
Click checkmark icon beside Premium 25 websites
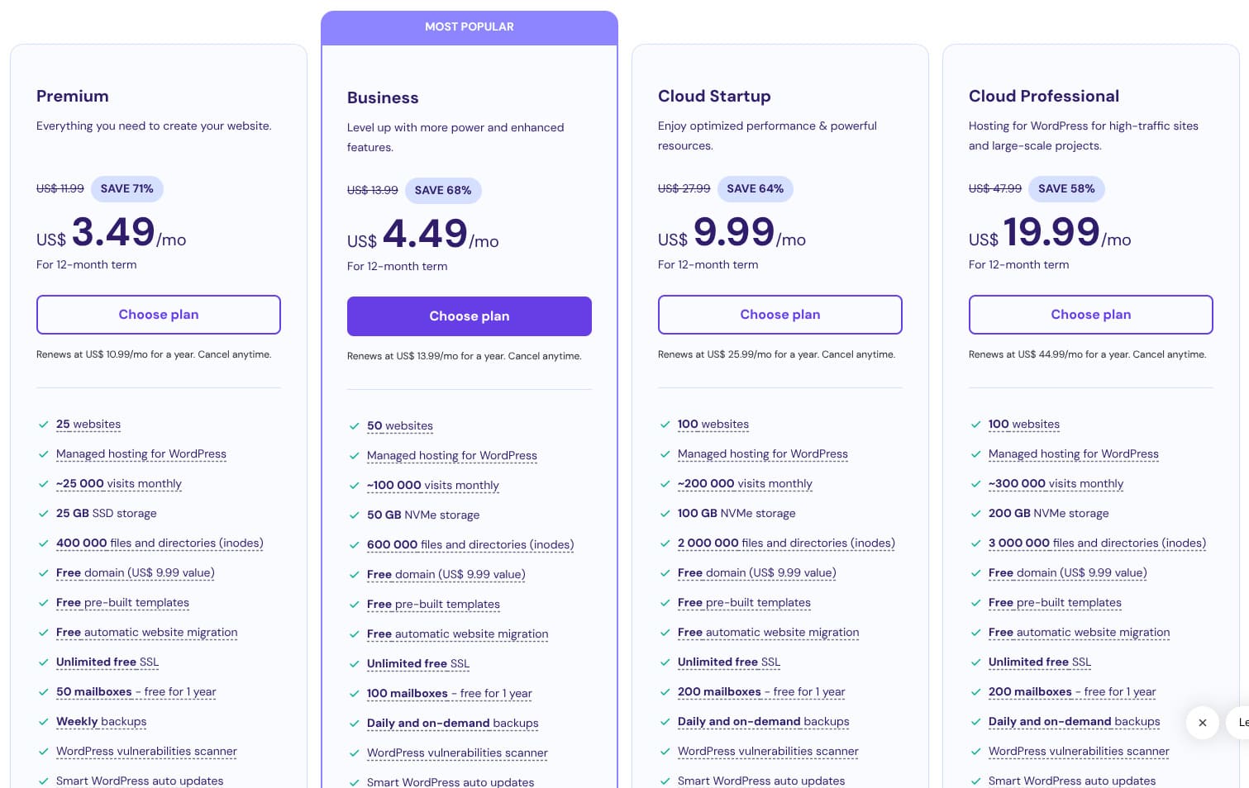[44, 425]
